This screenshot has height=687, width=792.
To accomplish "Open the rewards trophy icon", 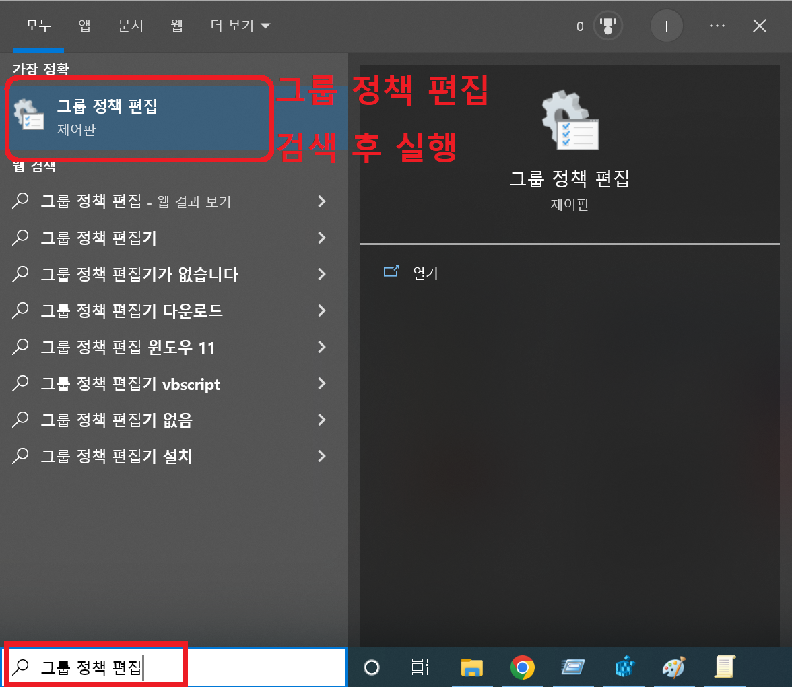I will coord(607,26).
